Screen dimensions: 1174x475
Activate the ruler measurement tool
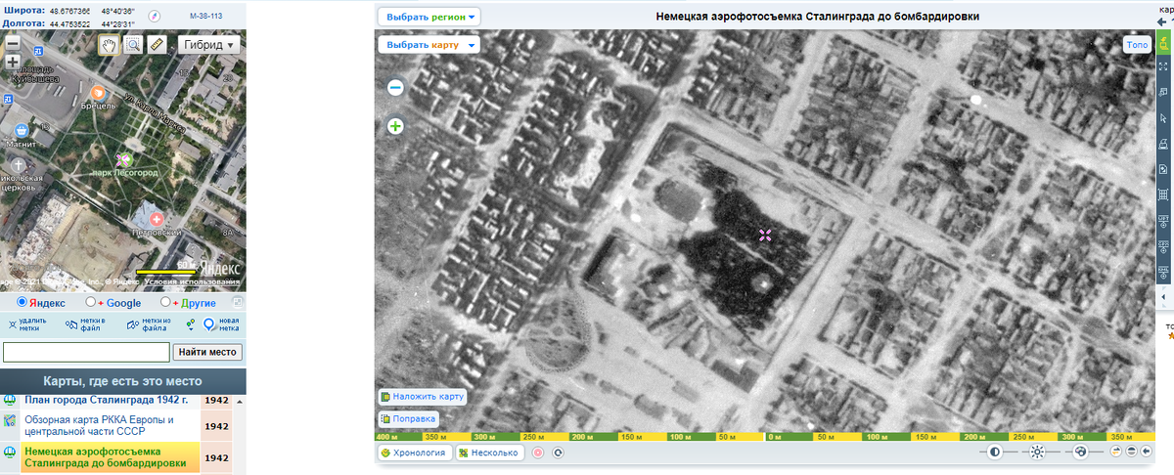point(157,45)
